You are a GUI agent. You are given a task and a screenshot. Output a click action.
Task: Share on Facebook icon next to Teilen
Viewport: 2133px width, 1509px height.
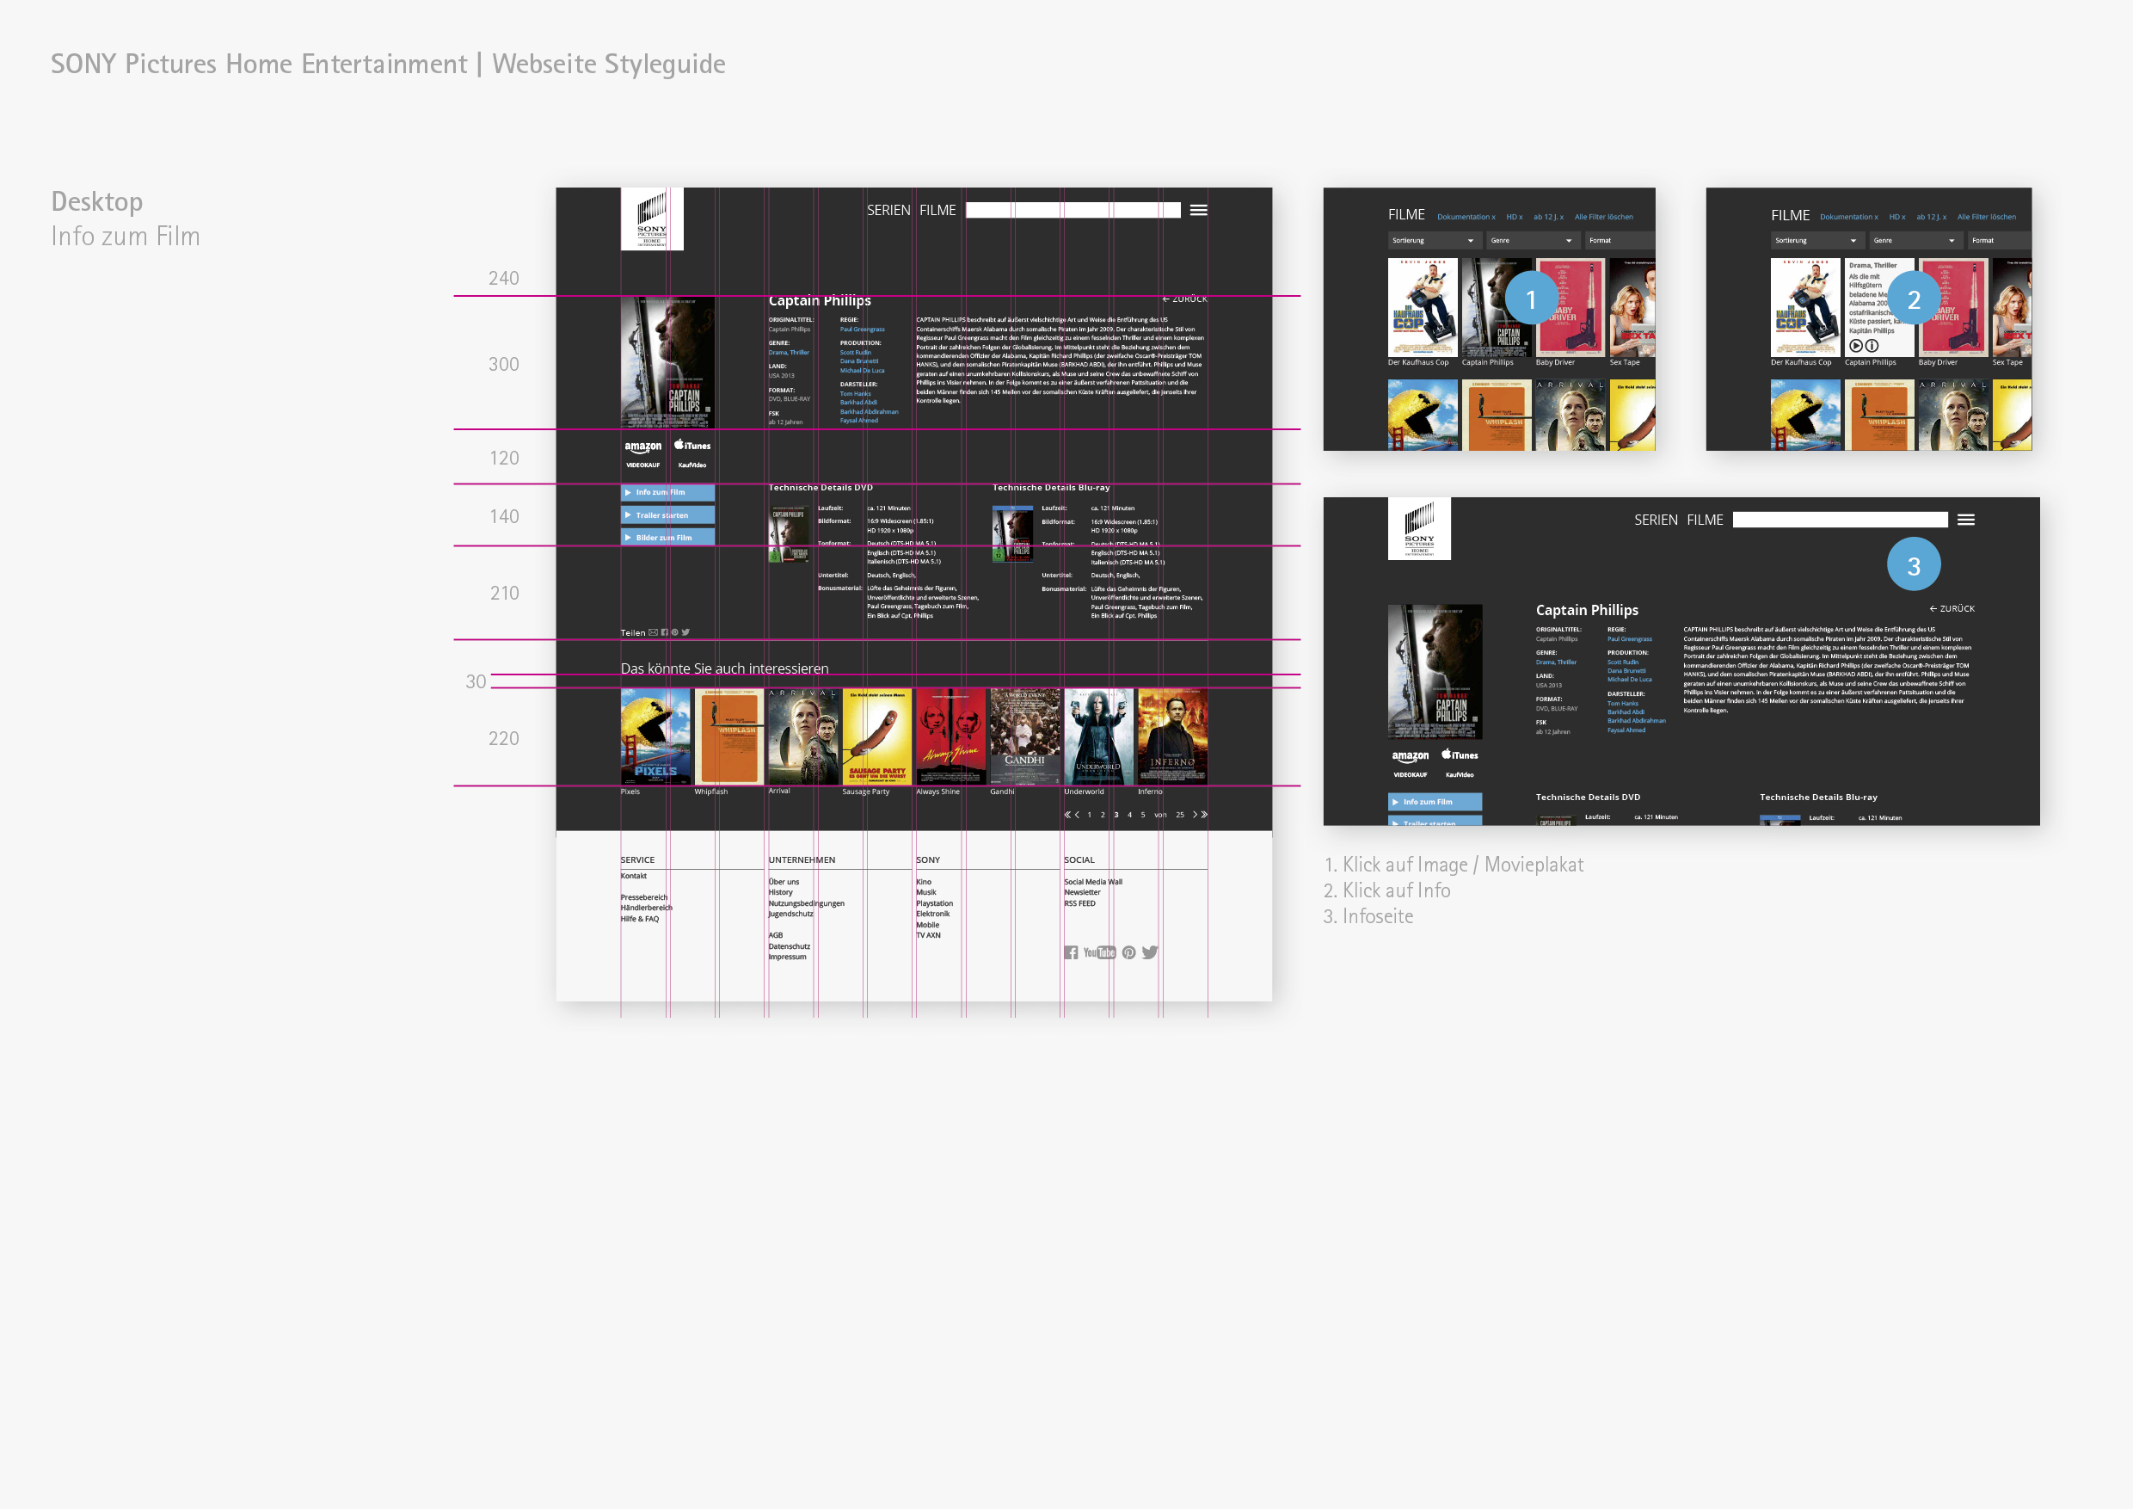click(664, 633)
